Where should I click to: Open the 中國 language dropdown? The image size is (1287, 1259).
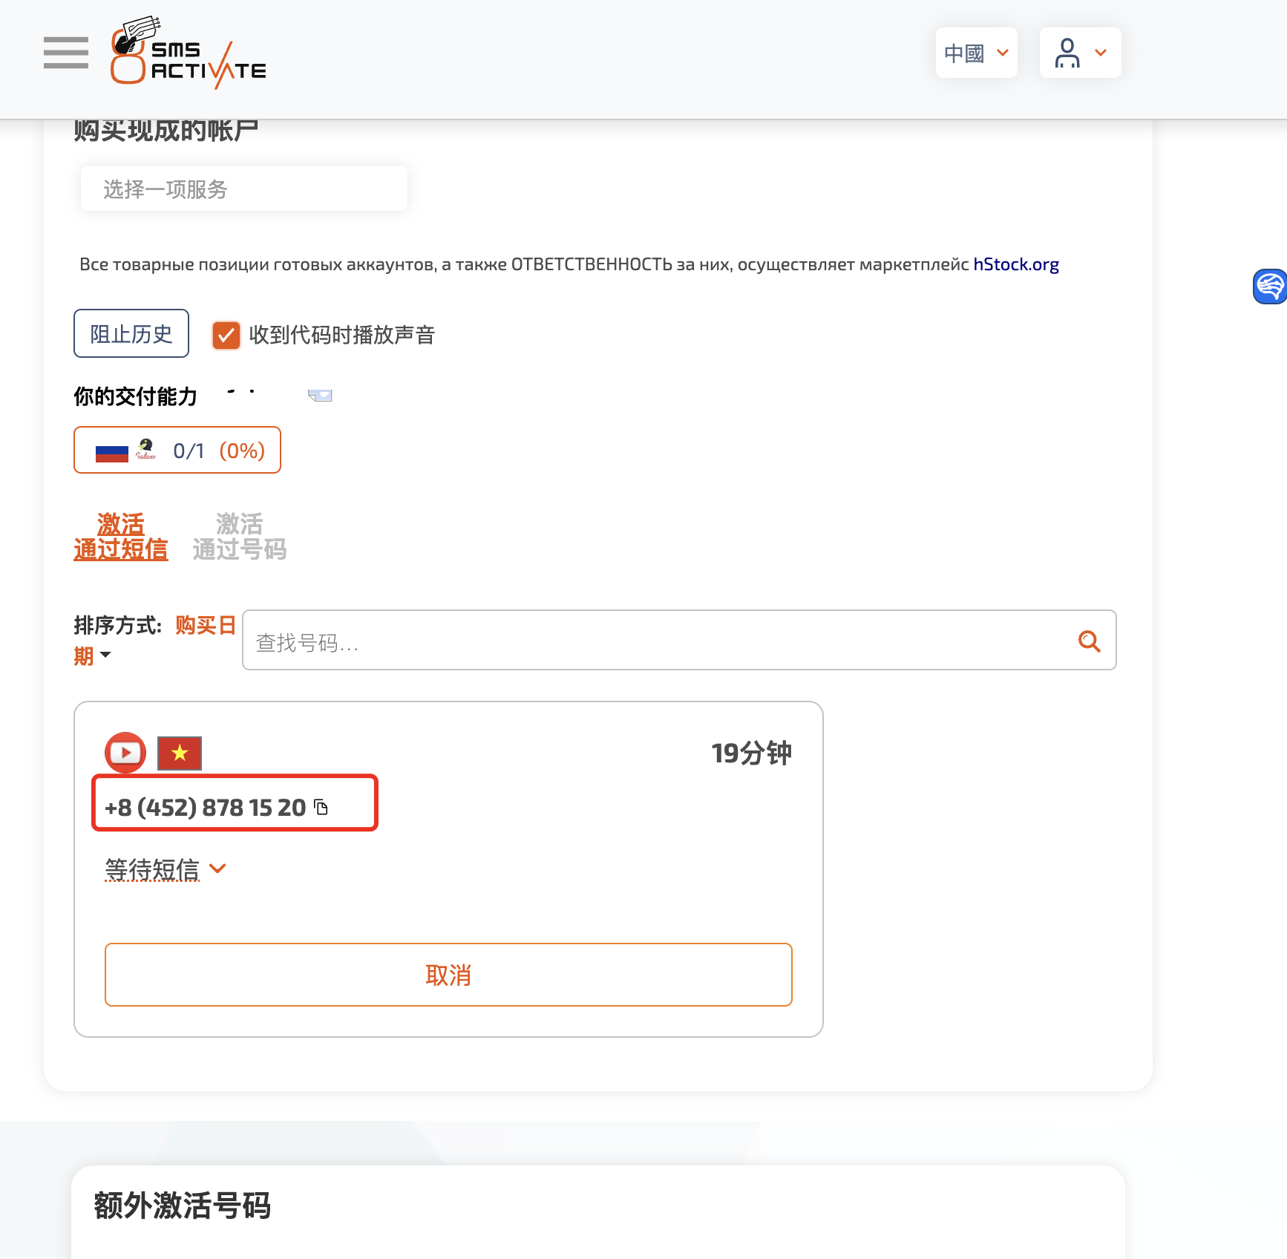click(976, 53)
